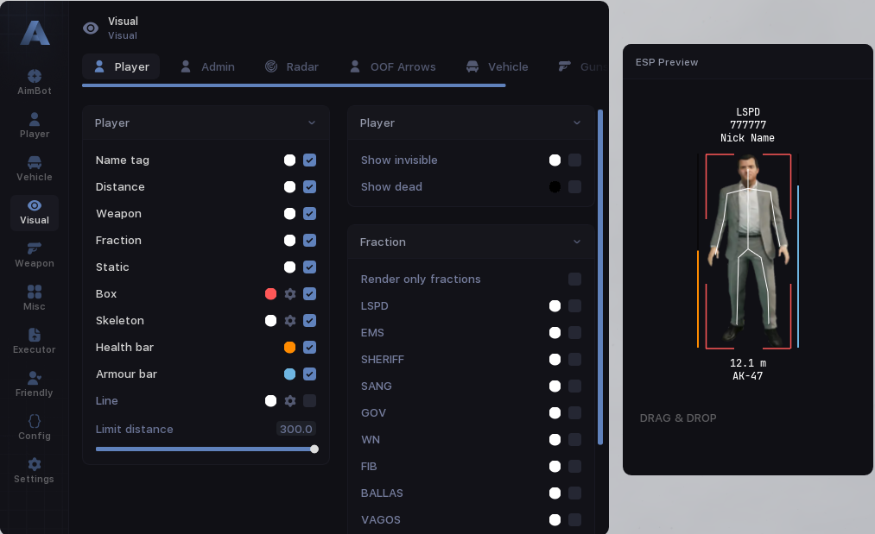Enable Show dead checkbox

pos(574,186)
